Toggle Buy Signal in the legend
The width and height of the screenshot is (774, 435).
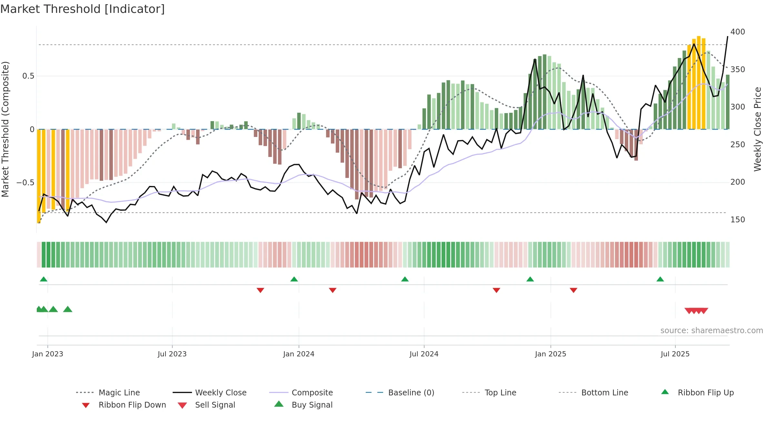click(303, 405)
